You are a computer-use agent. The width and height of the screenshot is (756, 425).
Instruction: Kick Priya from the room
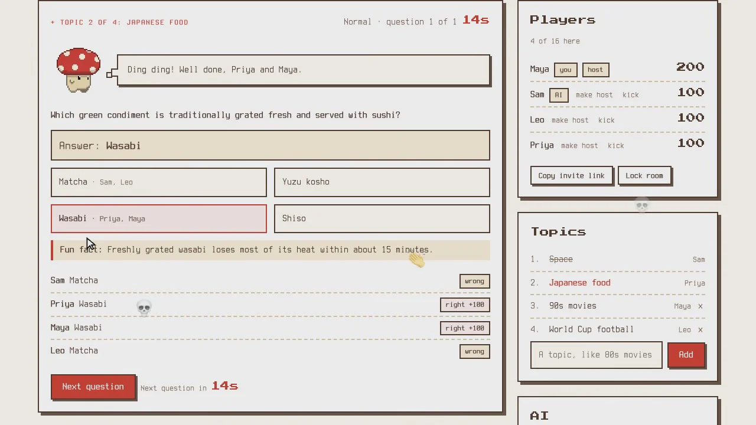(x=615, y=146)
